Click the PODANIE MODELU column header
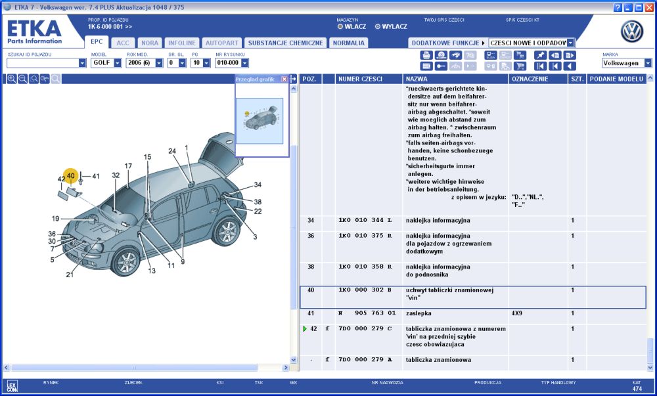 click(616, 79)
